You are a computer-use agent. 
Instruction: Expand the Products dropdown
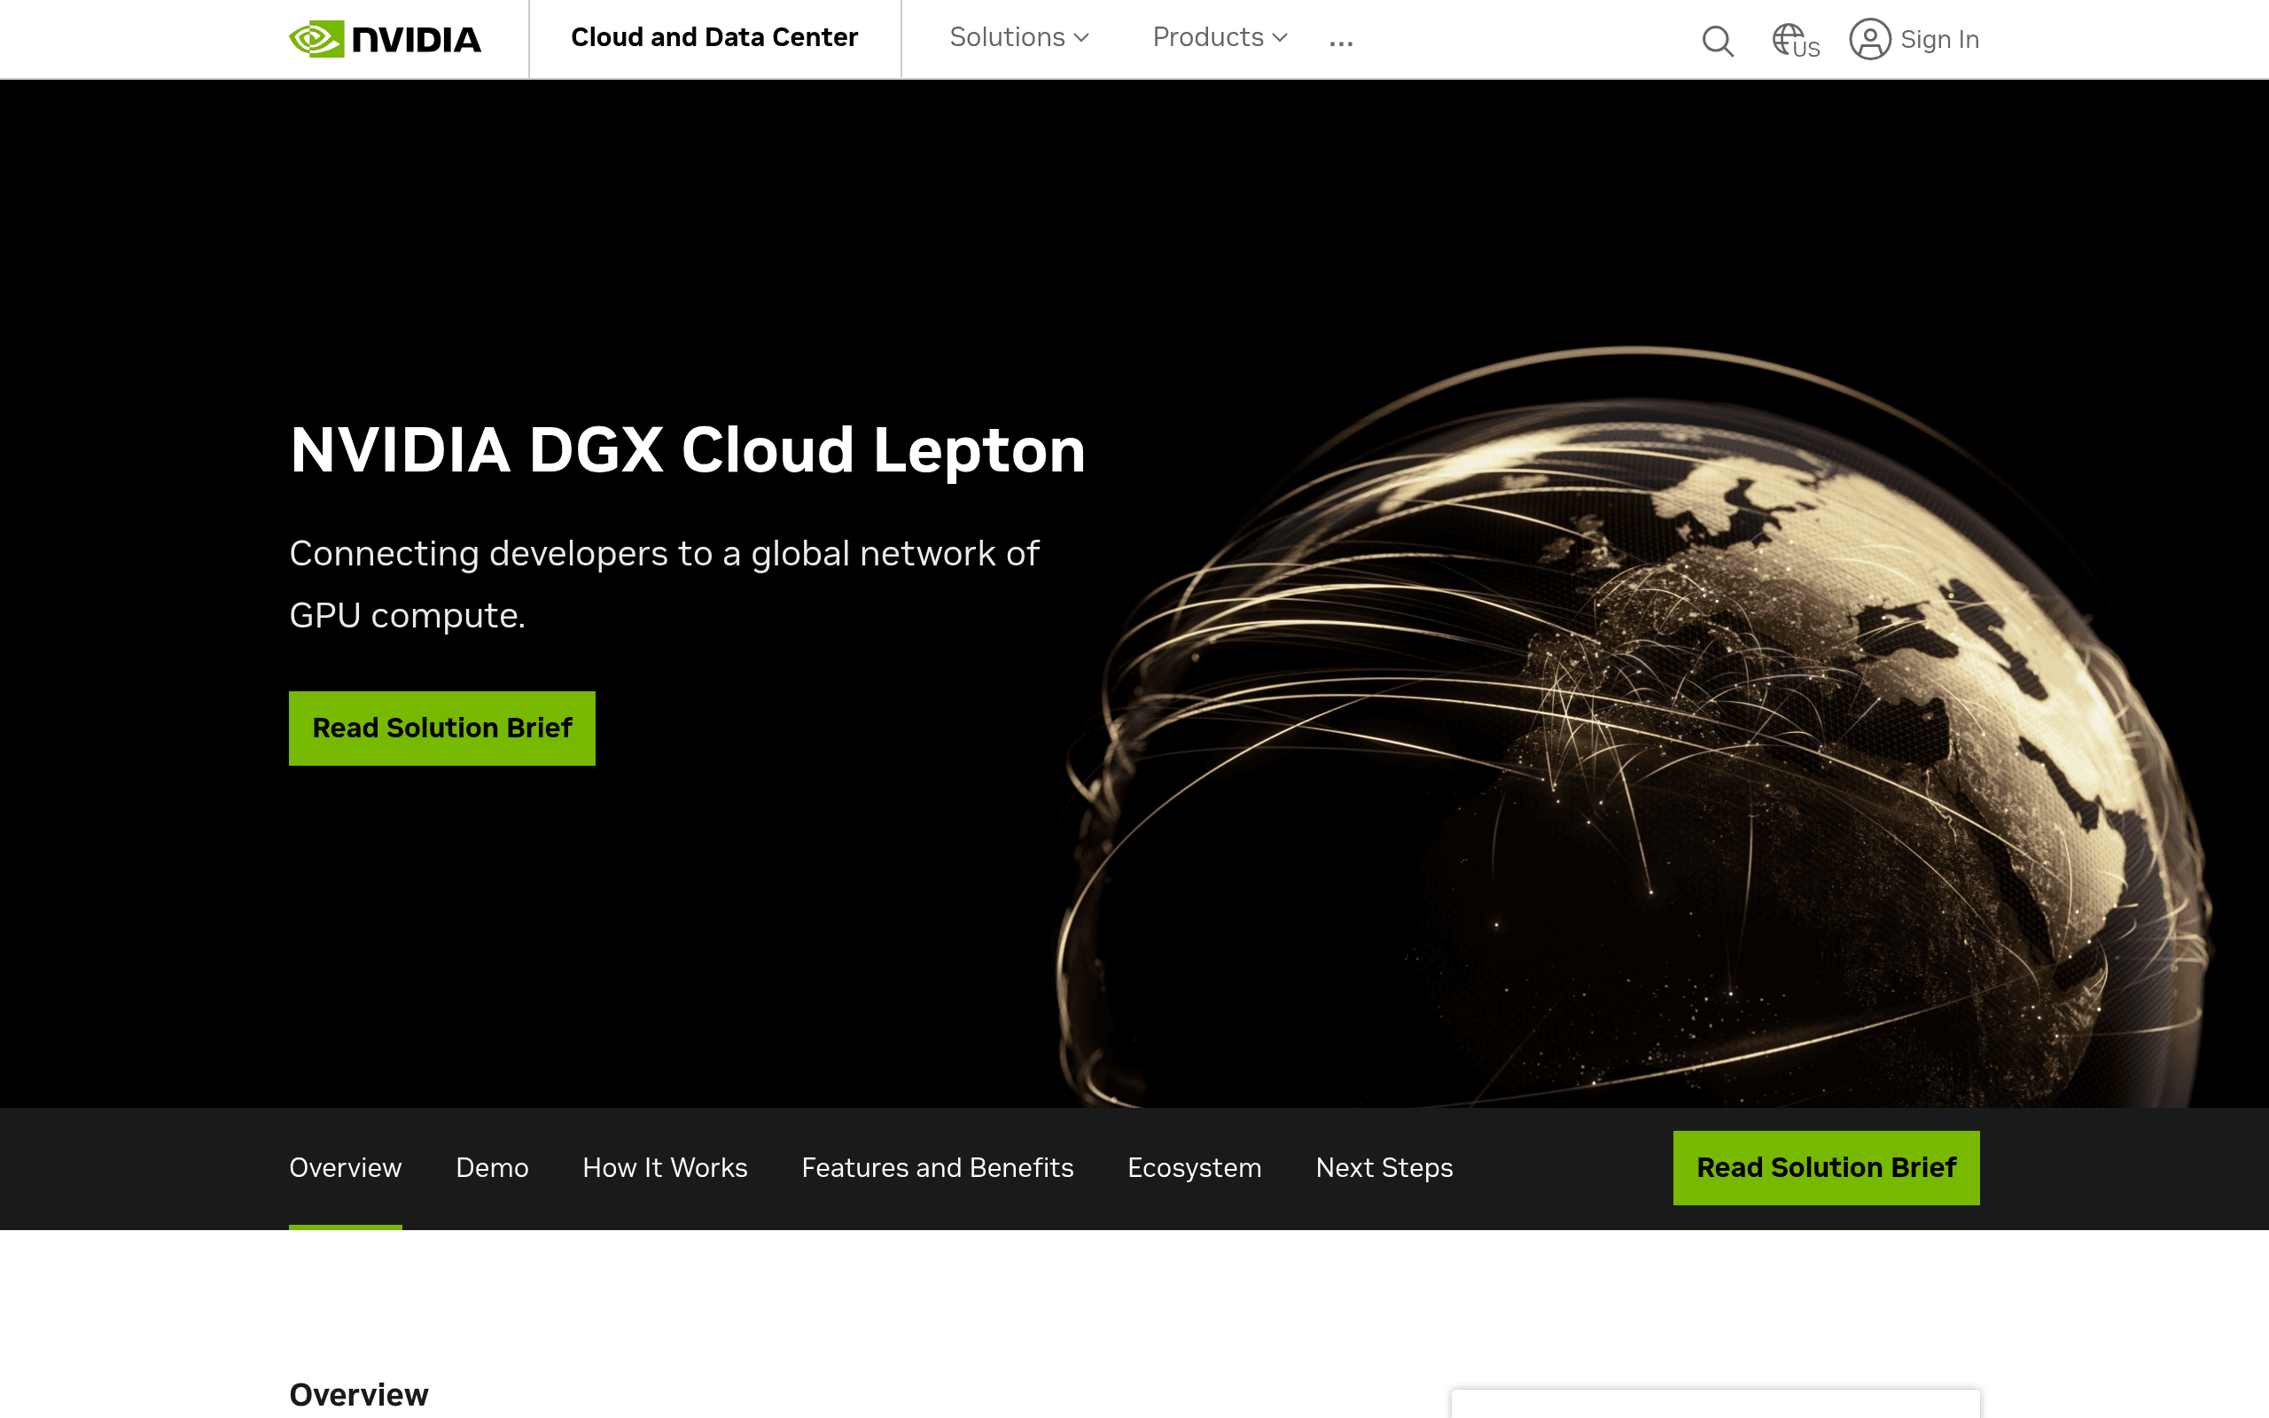pyautogui.click(x=1220, y=37)
